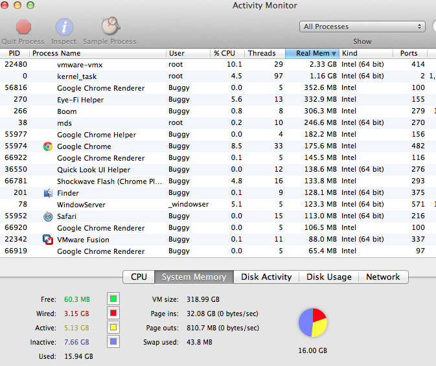Click the yellow Active memory color swatch
Viewport: 436px width, 366px height.
[113, 327]
